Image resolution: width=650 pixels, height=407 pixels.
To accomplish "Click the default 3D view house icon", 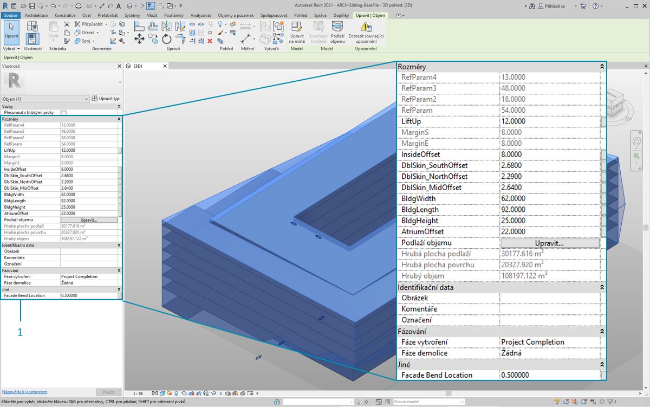I will pos(130,5).
